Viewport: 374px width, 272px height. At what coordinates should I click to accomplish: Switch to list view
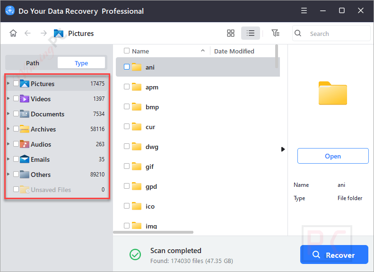pyautogui.click(x=251, y=33)
